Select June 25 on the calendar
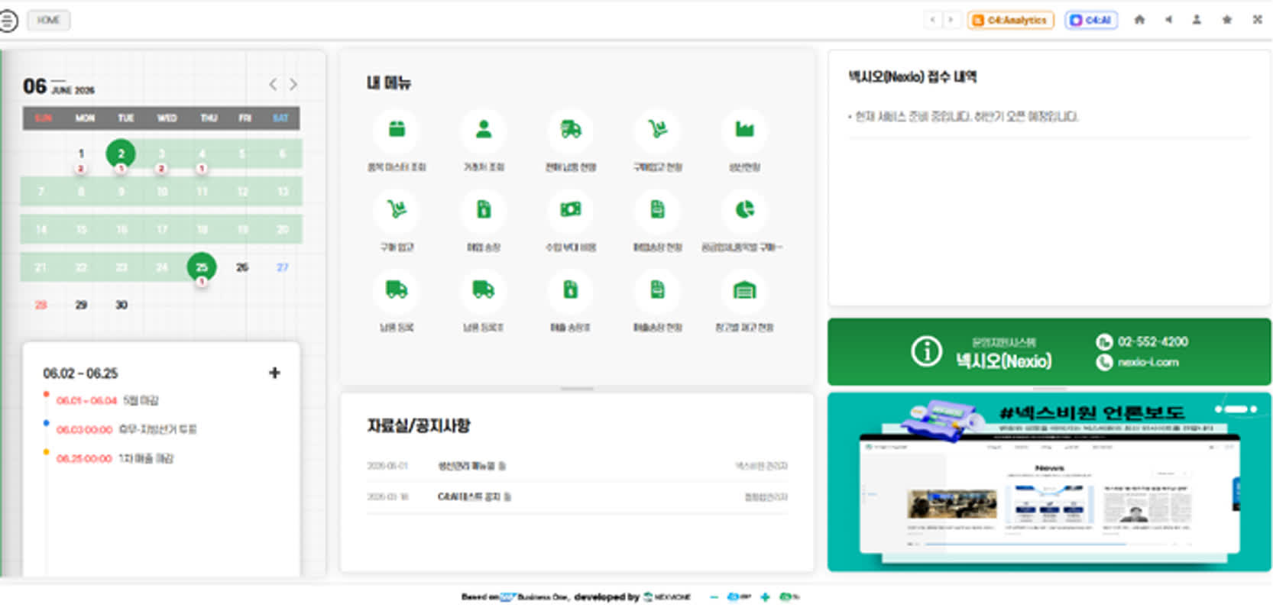The width and height of the screenshot is (1273, 611). [x=202, y=267]
